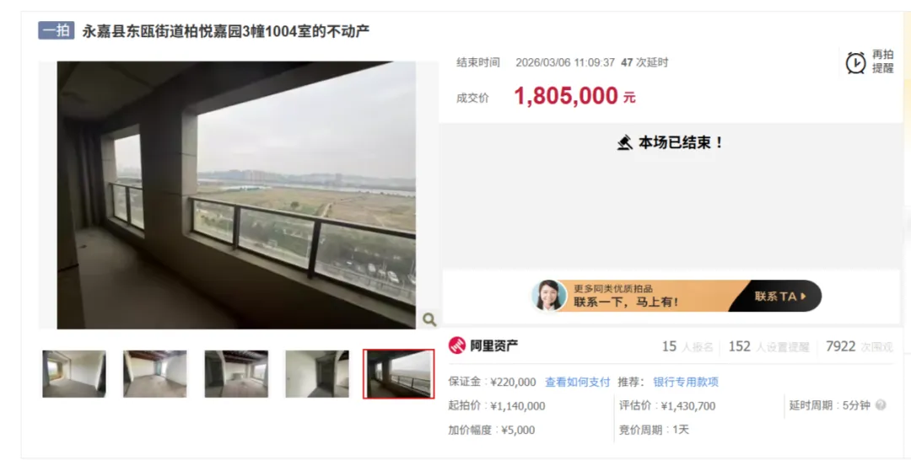Click the magnifier zoom icon on photo
The height and width of the screenshot is (465, 911).
click(x=429, y=318)
